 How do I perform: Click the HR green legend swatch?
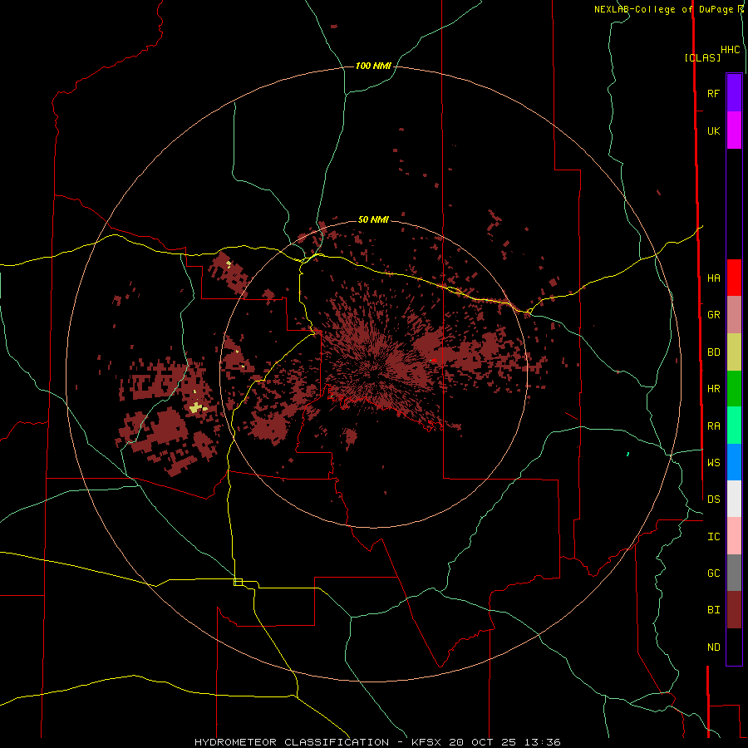(x=734, y=389)
